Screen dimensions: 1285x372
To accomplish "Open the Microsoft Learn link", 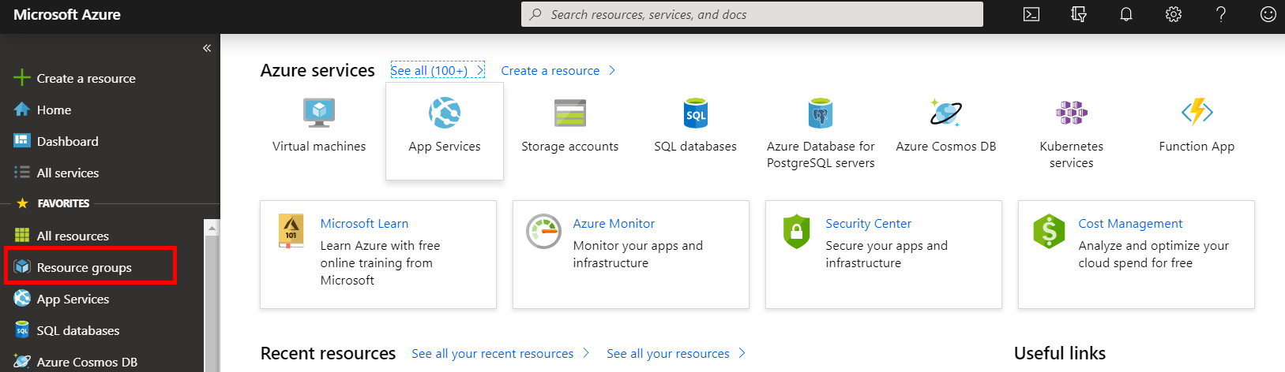I will 364,224.
